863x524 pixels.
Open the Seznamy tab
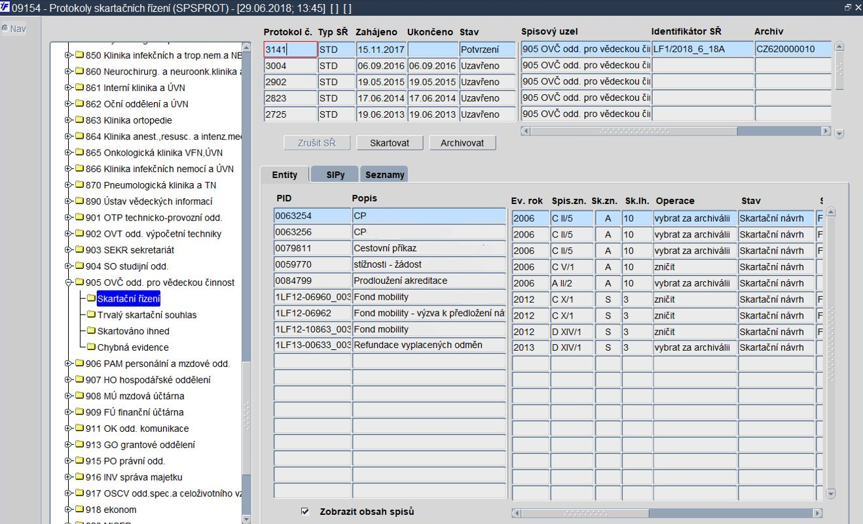384,175
